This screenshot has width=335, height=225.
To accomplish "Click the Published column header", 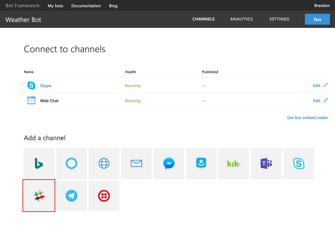I will tap(210, 72).
